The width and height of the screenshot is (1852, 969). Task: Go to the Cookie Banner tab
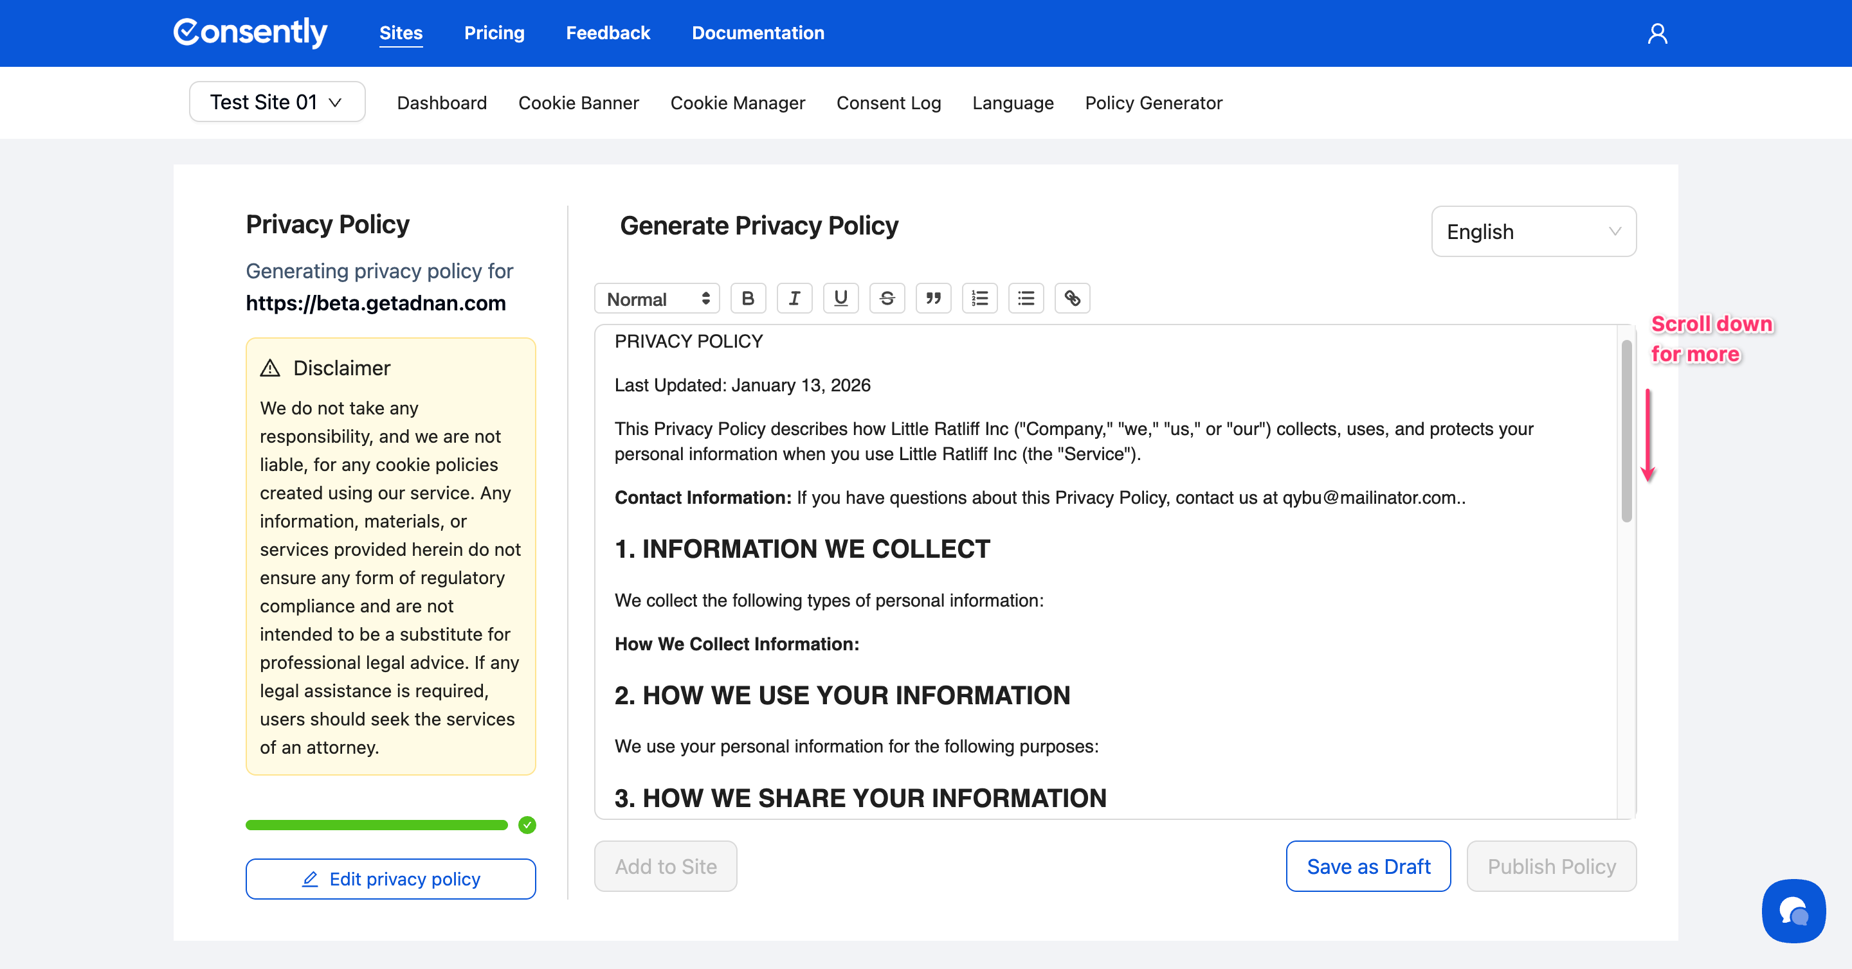578,103
